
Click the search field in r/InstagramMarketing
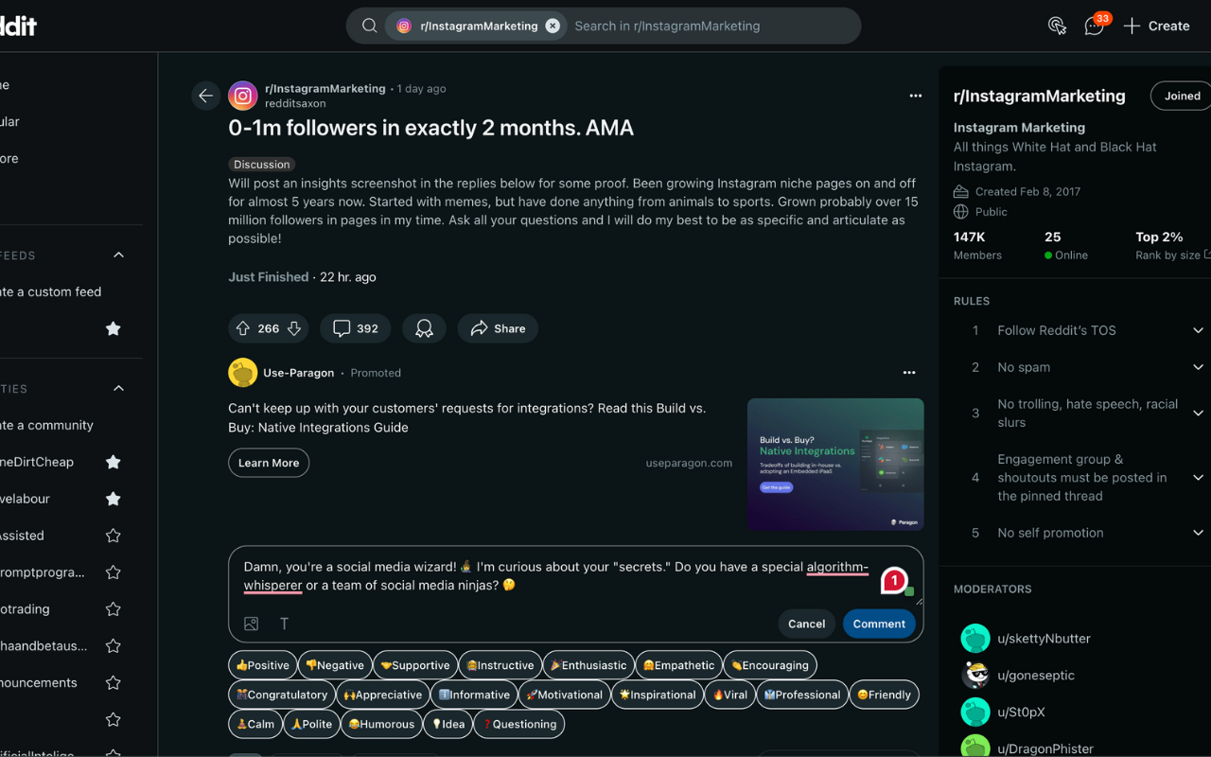coord(710,26)
